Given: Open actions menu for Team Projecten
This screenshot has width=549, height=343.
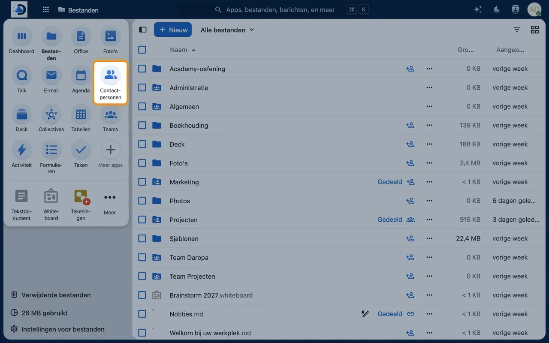Looking at the screenshot, I should 429,276.
